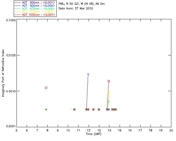Click x-axis tick label "9"
Image resolution: width=176 pixels, height=141 pixels.
pyautogui.click(x=58, y=130)
